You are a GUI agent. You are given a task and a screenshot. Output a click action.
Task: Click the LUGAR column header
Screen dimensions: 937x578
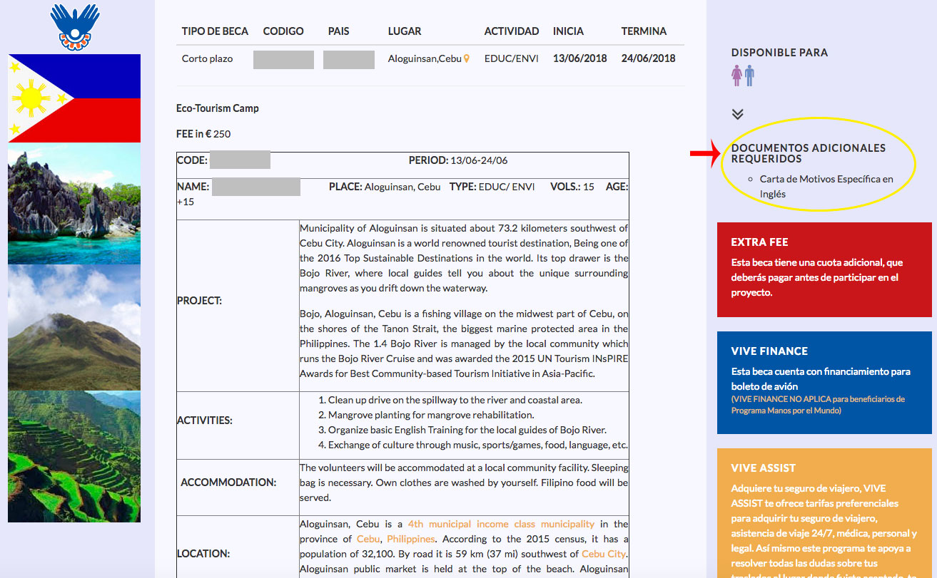405,31
